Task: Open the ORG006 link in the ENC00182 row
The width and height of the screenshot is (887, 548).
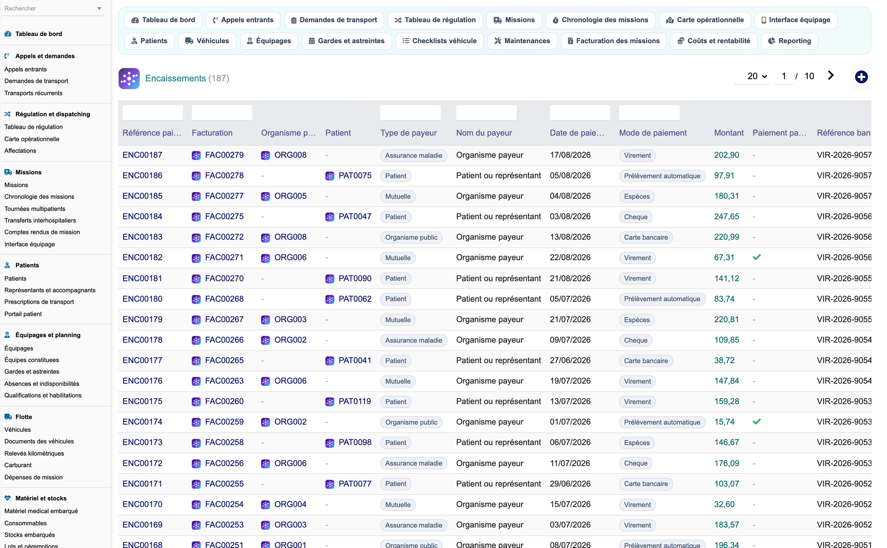Action: pyautogui.click(x=290, y=258)
